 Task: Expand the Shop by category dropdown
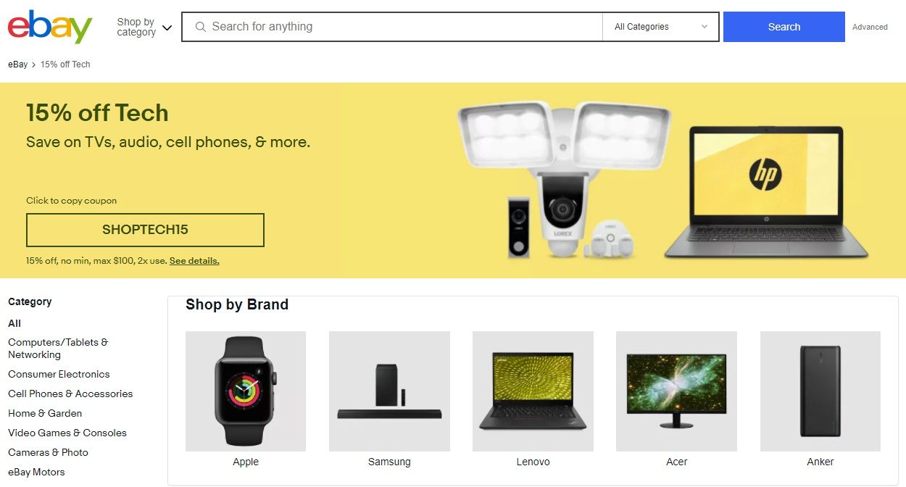[x=144, y=27]
